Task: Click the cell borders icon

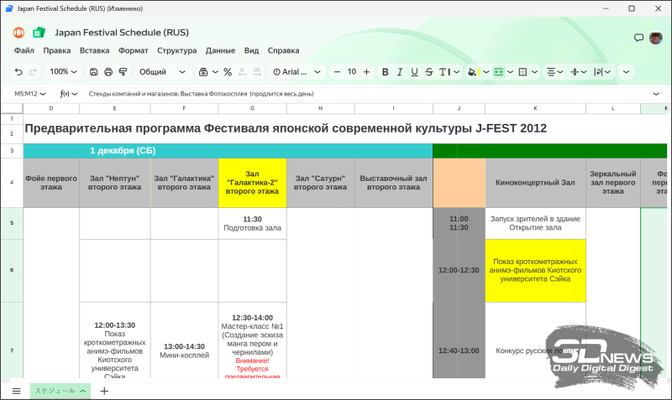Action: (522, 72)
